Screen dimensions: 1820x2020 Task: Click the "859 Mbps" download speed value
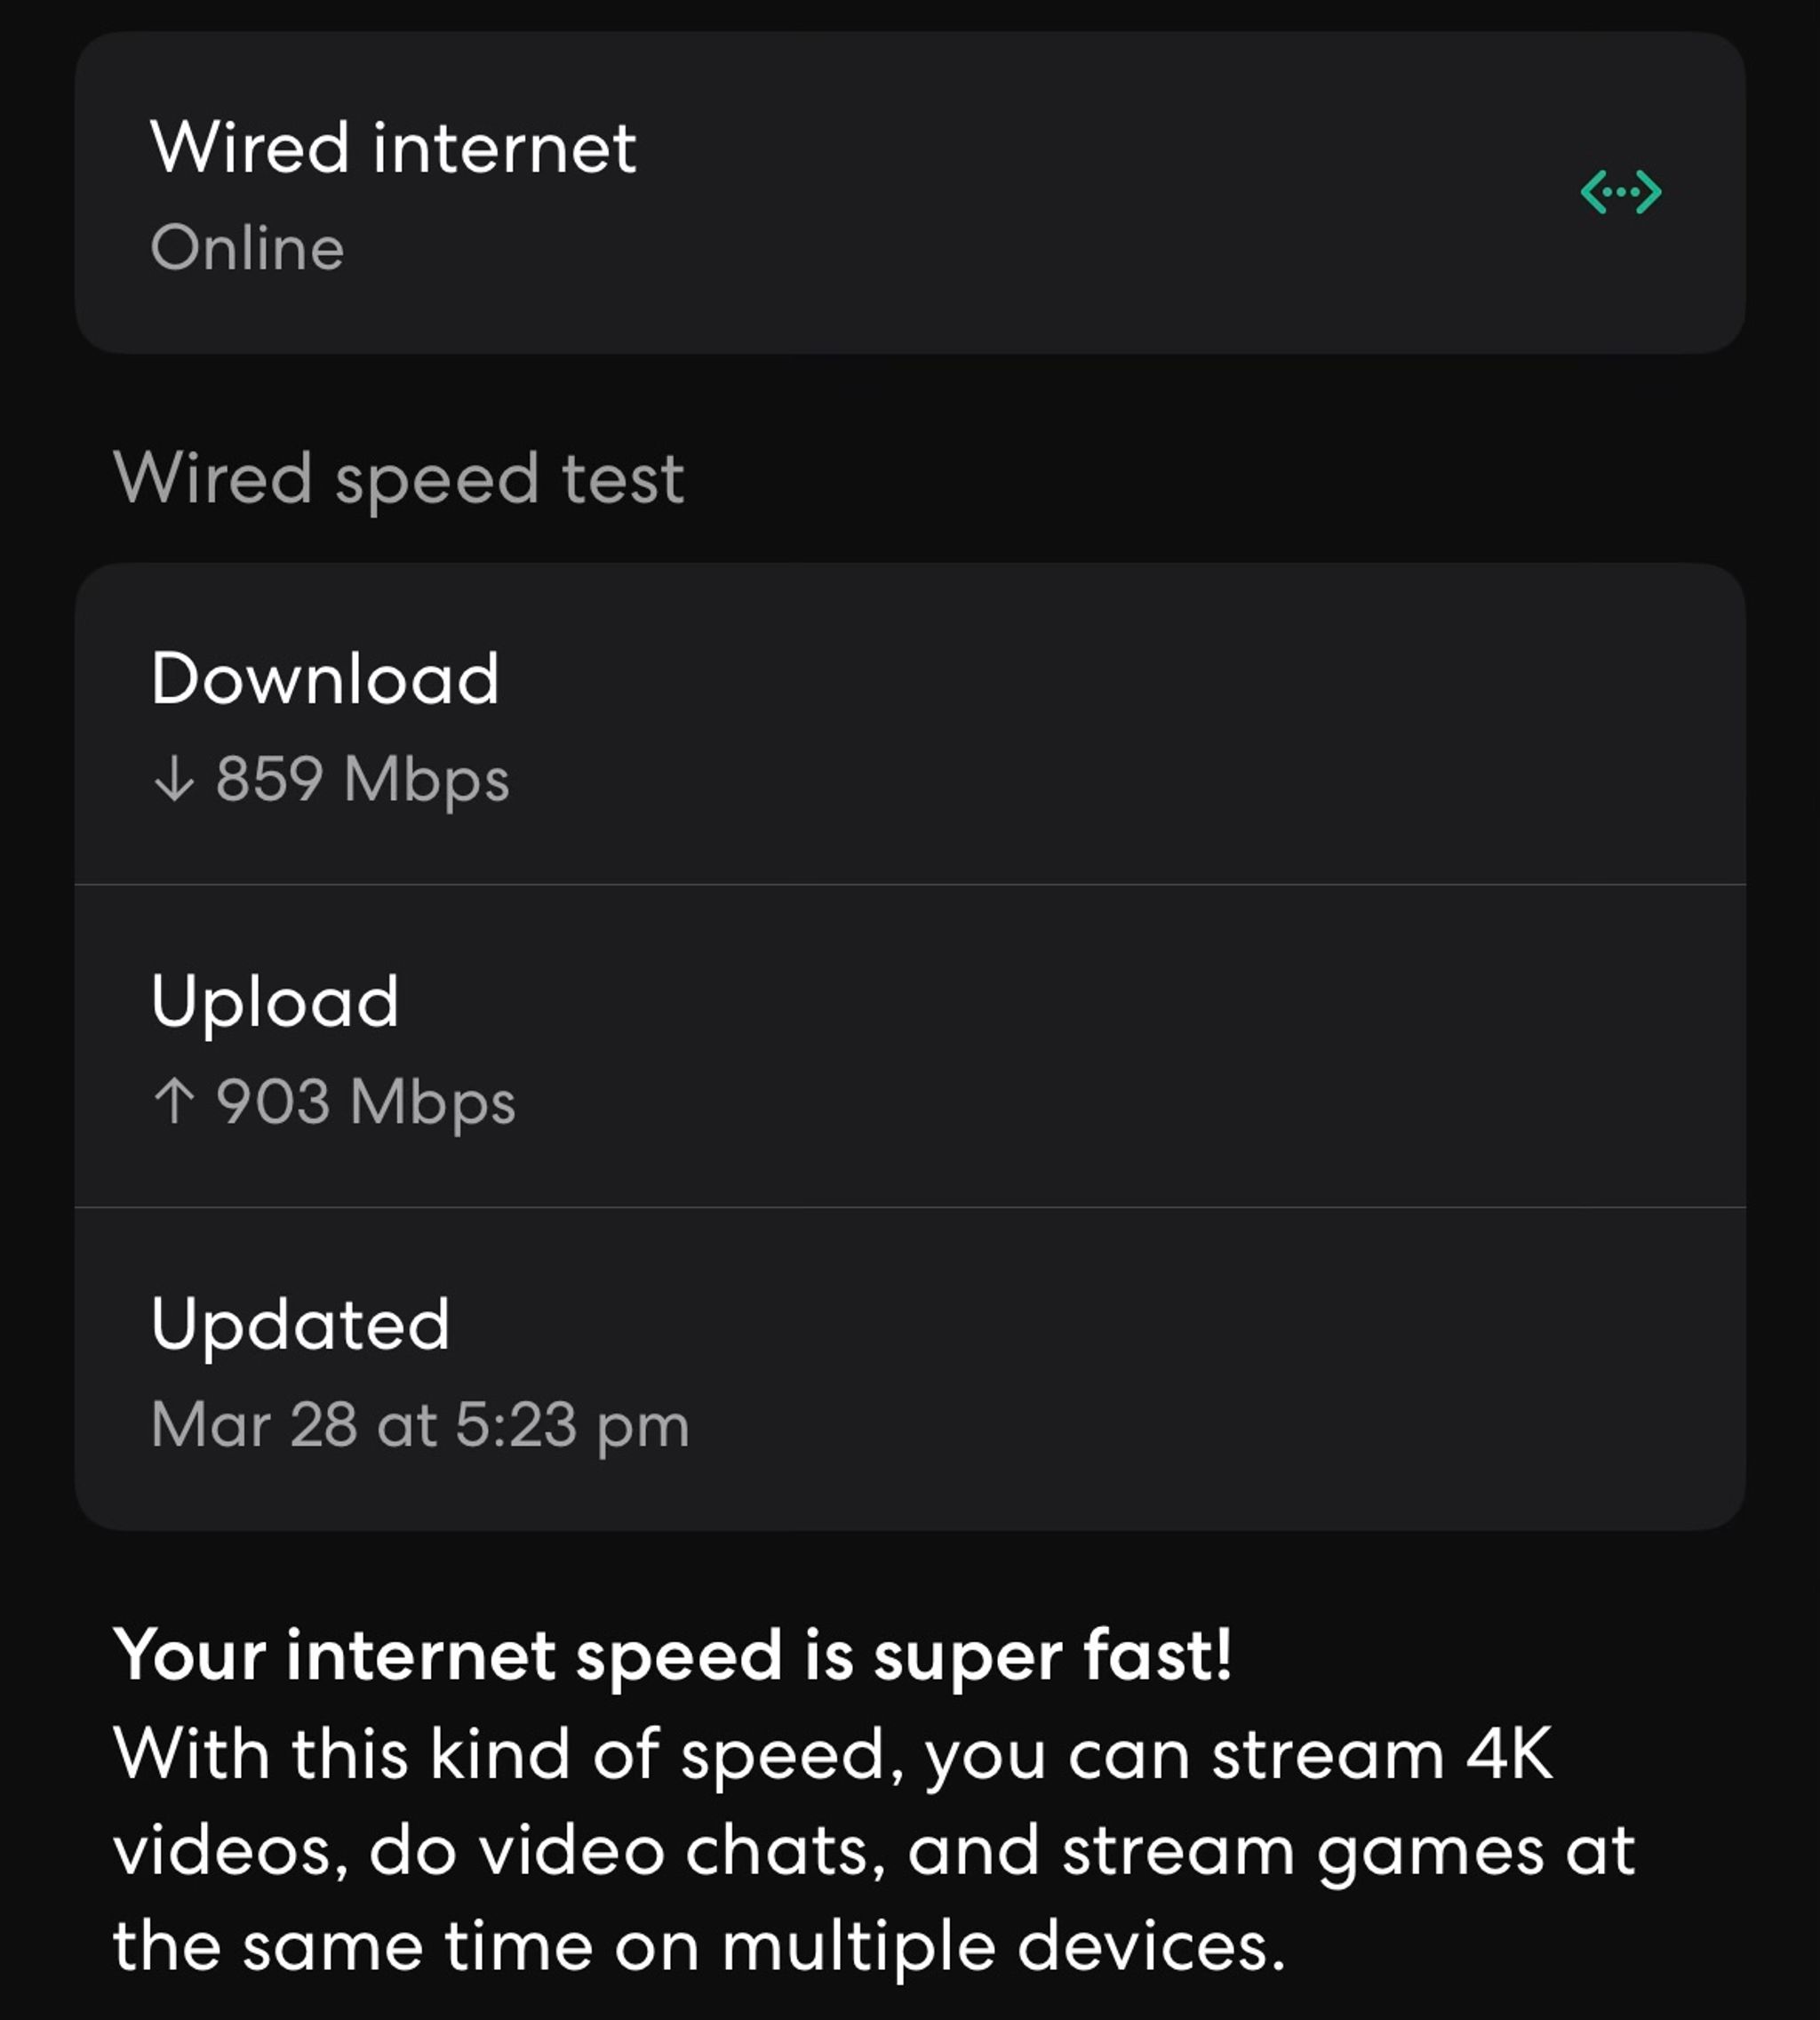pos(362,780)
